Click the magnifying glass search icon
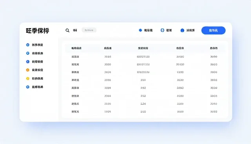The width and height of the screenshot is (251, 144). [67, 31]
